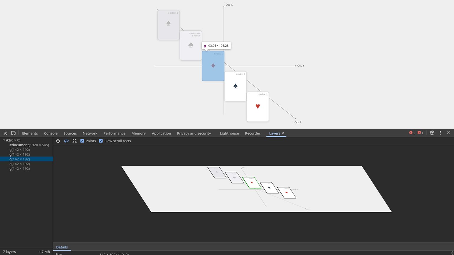
Task: Open DevTools settings gear
Action: (x=432, y=133)
